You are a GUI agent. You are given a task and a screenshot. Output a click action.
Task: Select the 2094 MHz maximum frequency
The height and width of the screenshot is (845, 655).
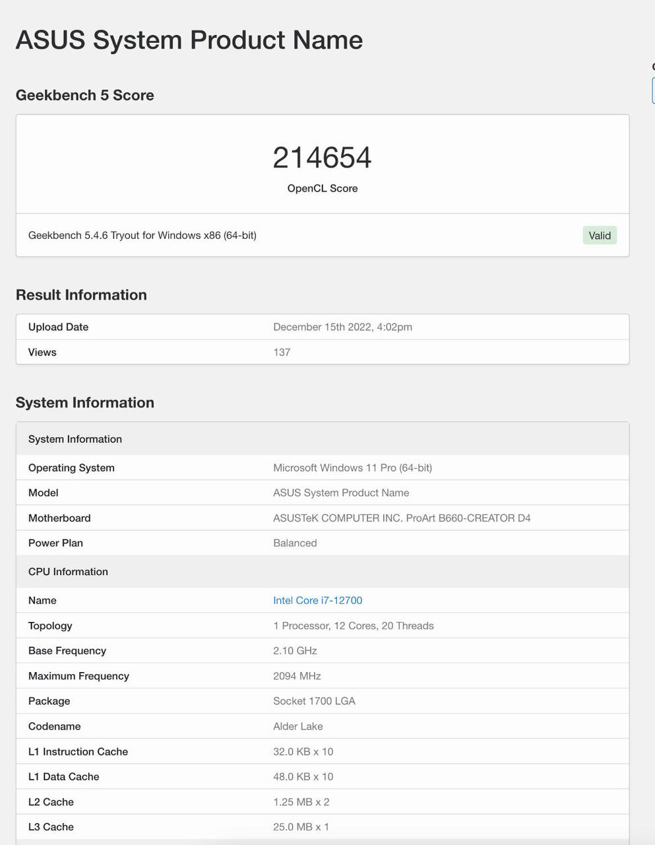297,676
